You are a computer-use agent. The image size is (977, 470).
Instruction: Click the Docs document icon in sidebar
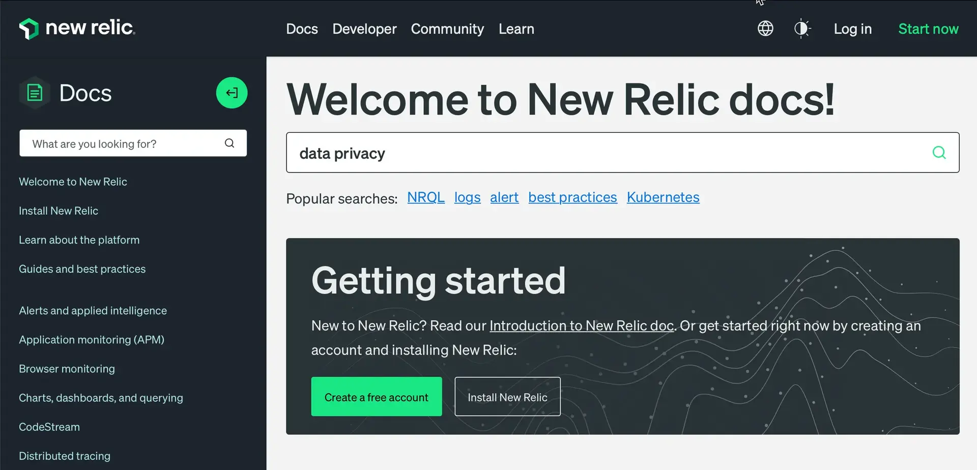pyautogui.click(x=35, y=93)
